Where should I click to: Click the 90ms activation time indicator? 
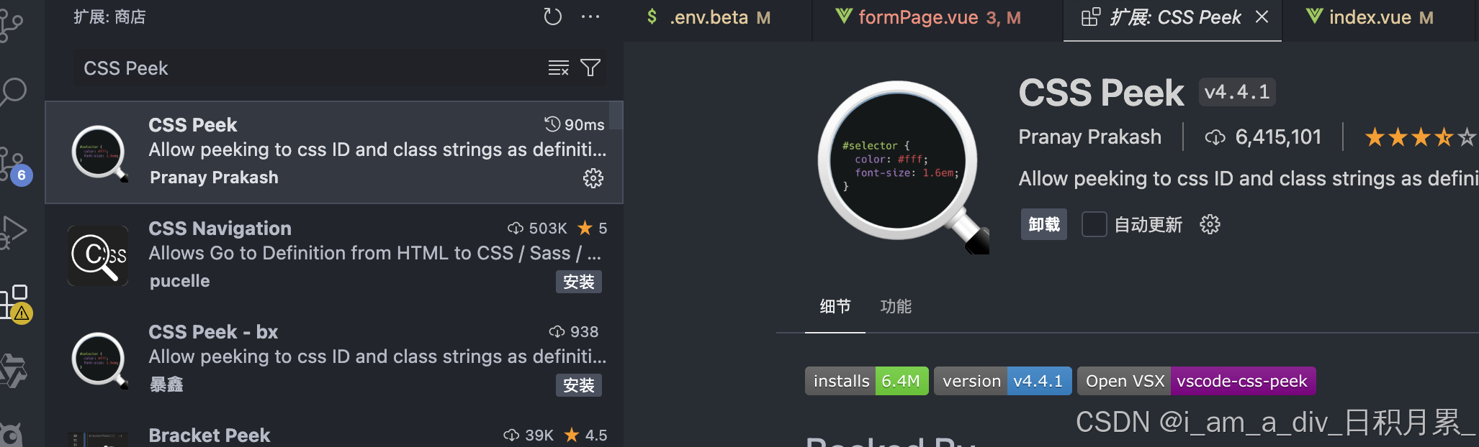tap(575, 124)
